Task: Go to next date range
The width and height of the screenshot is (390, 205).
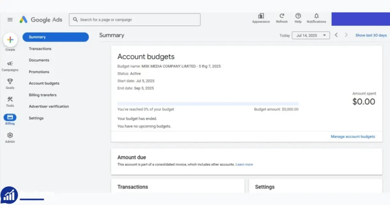Action: point(346,35)
